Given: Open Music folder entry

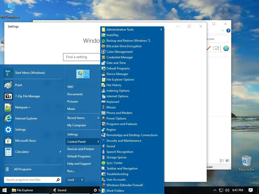Looking at the screenshot, I should coord(83,109).
